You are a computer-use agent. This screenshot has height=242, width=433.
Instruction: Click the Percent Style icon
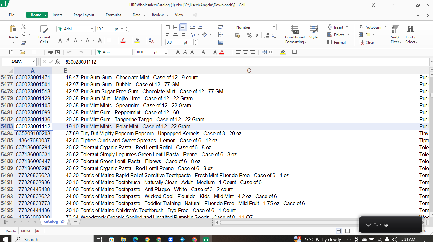[x=249, y=35]
